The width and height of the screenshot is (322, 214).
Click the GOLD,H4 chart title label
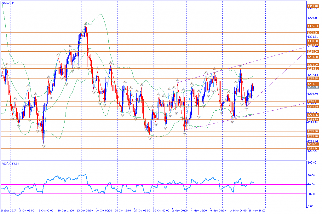(8, 3)
